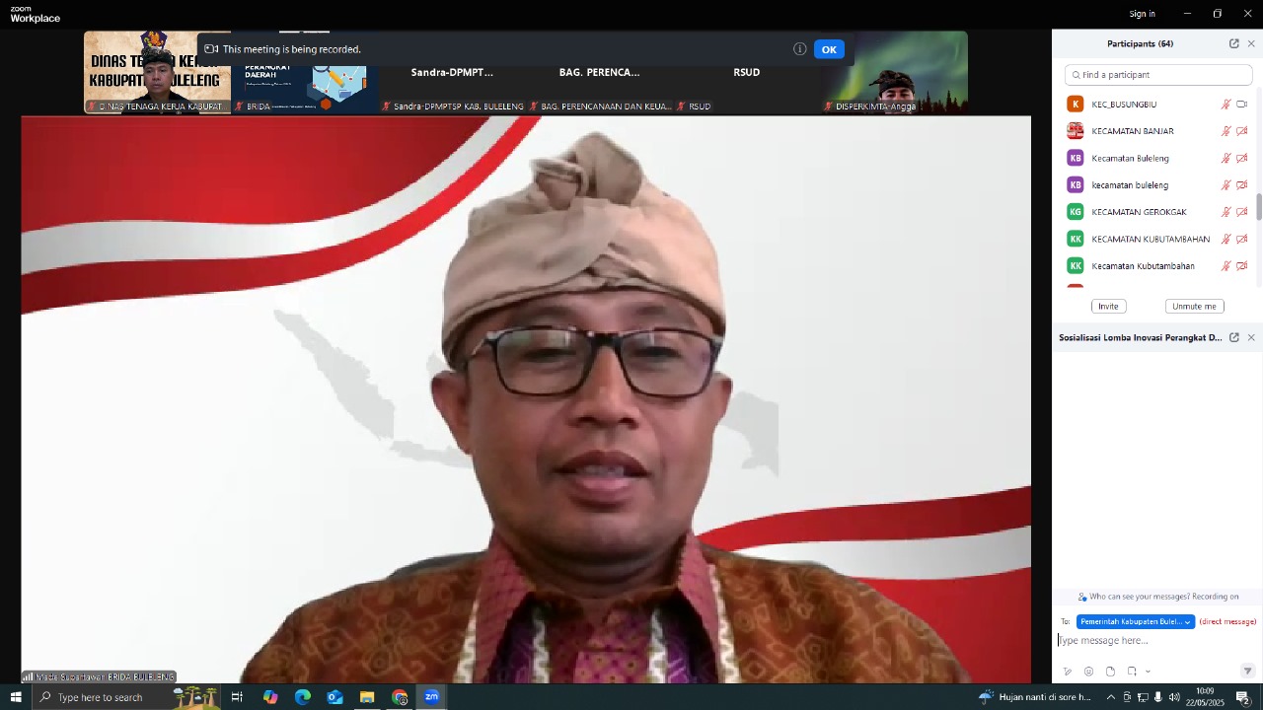Attach a file in chat
The width and height of the screenshot is (1263, 710).
(1110, 672)
